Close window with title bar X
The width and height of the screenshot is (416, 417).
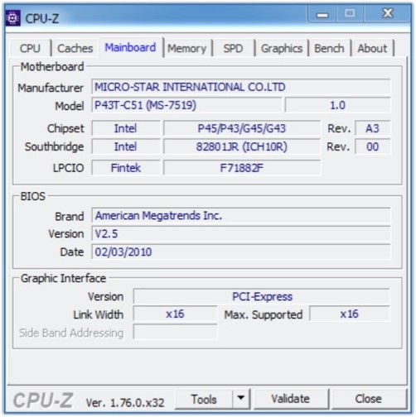(x=388, y=14)
